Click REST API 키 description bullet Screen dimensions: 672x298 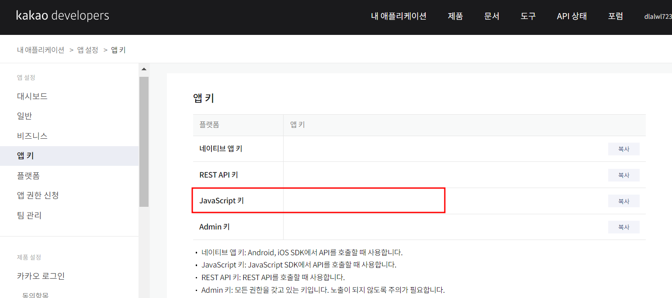pos(273,277)
